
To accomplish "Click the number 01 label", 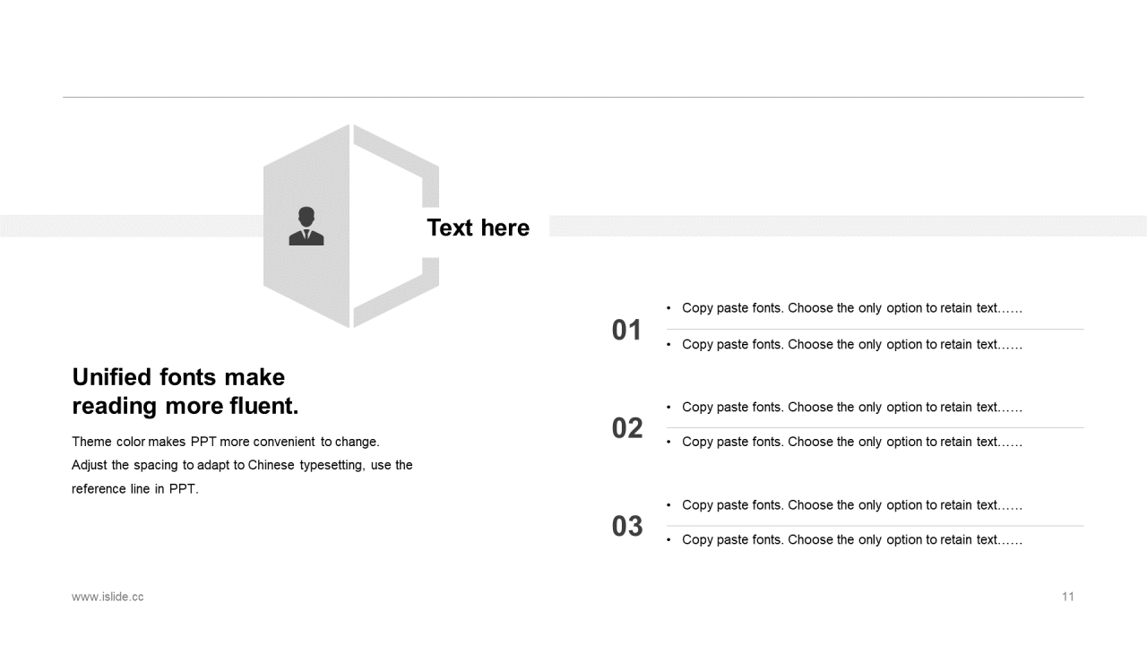I will (x=626, y=330).
